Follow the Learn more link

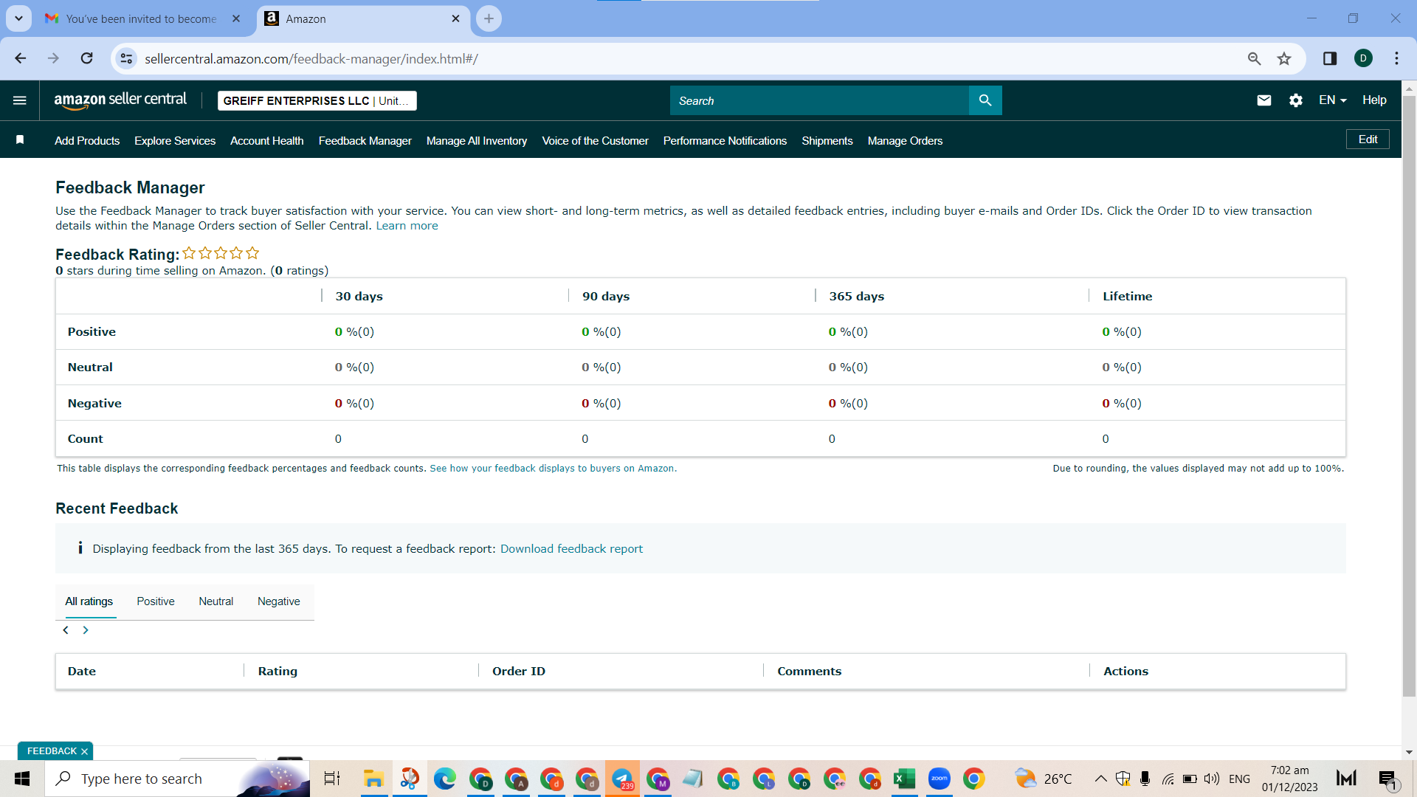407,226
